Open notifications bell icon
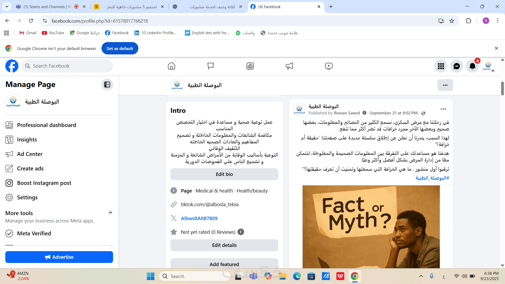This screenshot has width=505, height=284. point(472,66)
